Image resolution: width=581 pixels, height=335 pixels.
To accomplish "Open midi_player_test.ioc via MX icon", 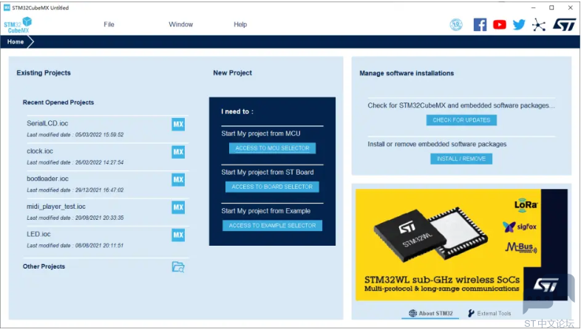I will pos(178,207).
